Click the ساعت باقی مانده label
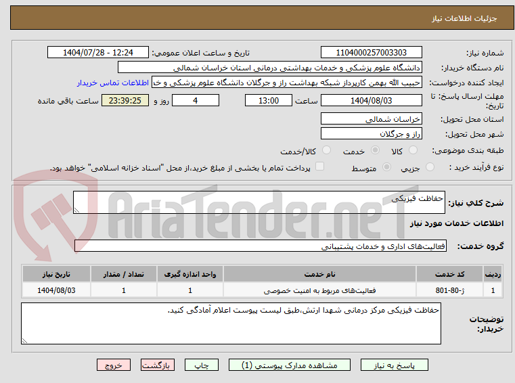The width and height of the screenshot is (515, 383). 68,102
